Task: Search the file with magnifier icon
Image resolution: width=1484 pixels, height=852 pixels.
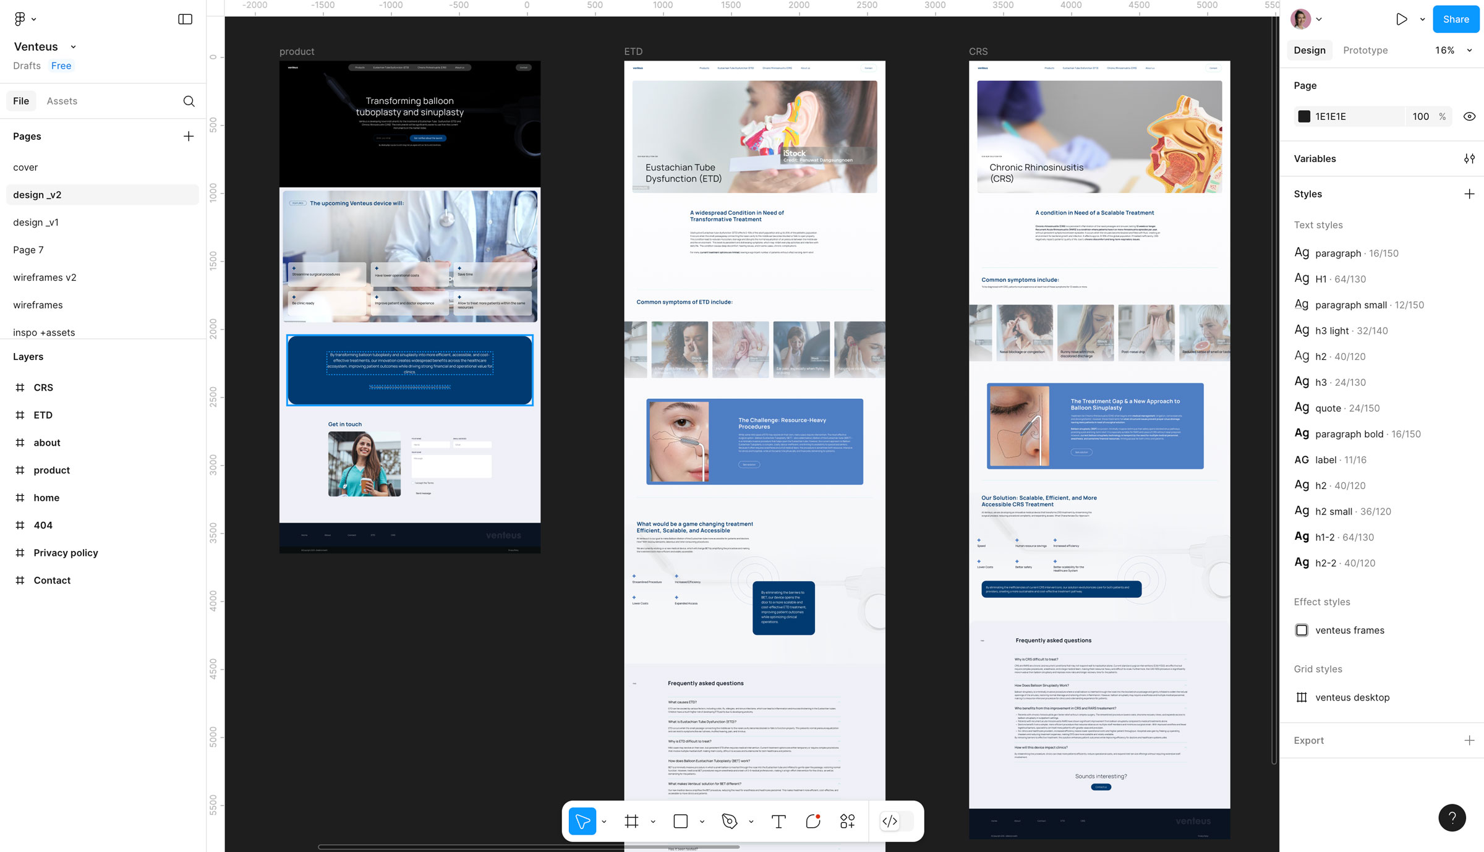Action: click(189, 101)
